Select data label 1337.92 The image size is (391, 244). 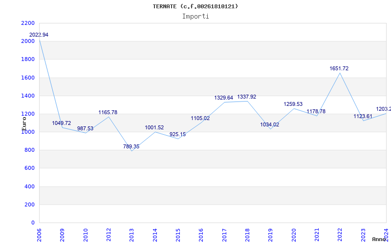(x=247, y=97)
